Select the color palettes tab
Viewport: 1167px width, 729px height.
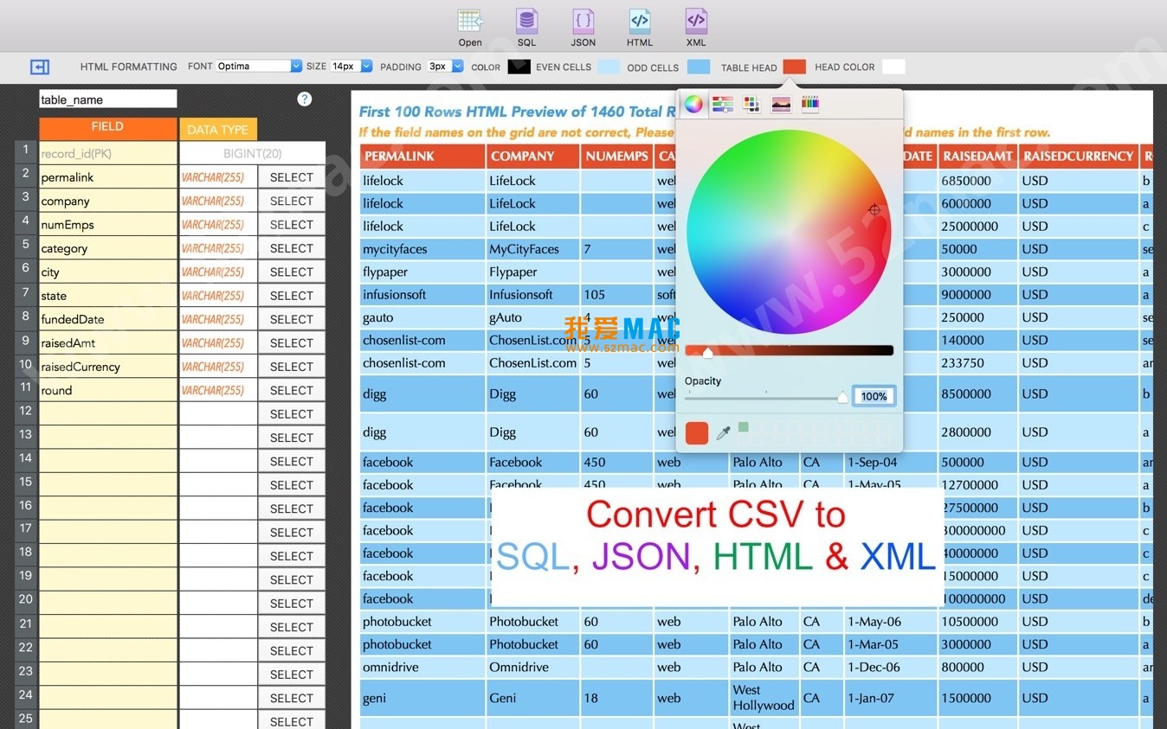tap(750, 103)
